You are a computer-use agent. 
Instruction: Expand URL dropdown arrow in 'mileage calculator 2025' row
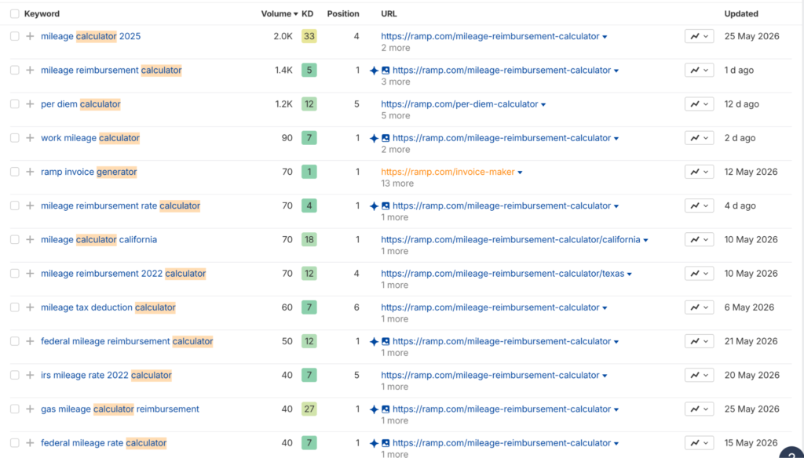tap(605, 37)
